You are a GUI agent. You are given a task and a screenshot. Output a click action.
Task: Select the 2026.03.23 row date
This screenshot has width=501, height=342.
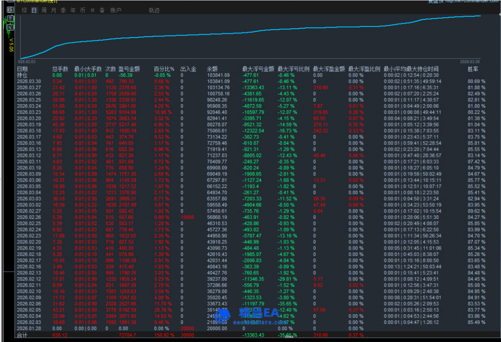(29, 112)
